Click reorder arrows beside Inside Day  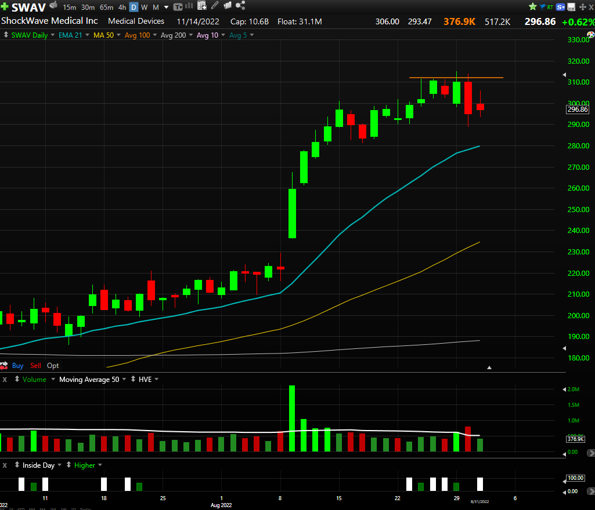[x=17, y=465]
